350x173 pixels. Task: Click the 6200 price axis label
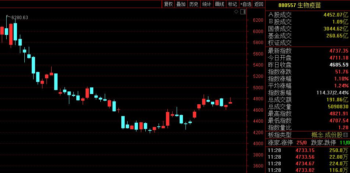(x=258, y=20)
